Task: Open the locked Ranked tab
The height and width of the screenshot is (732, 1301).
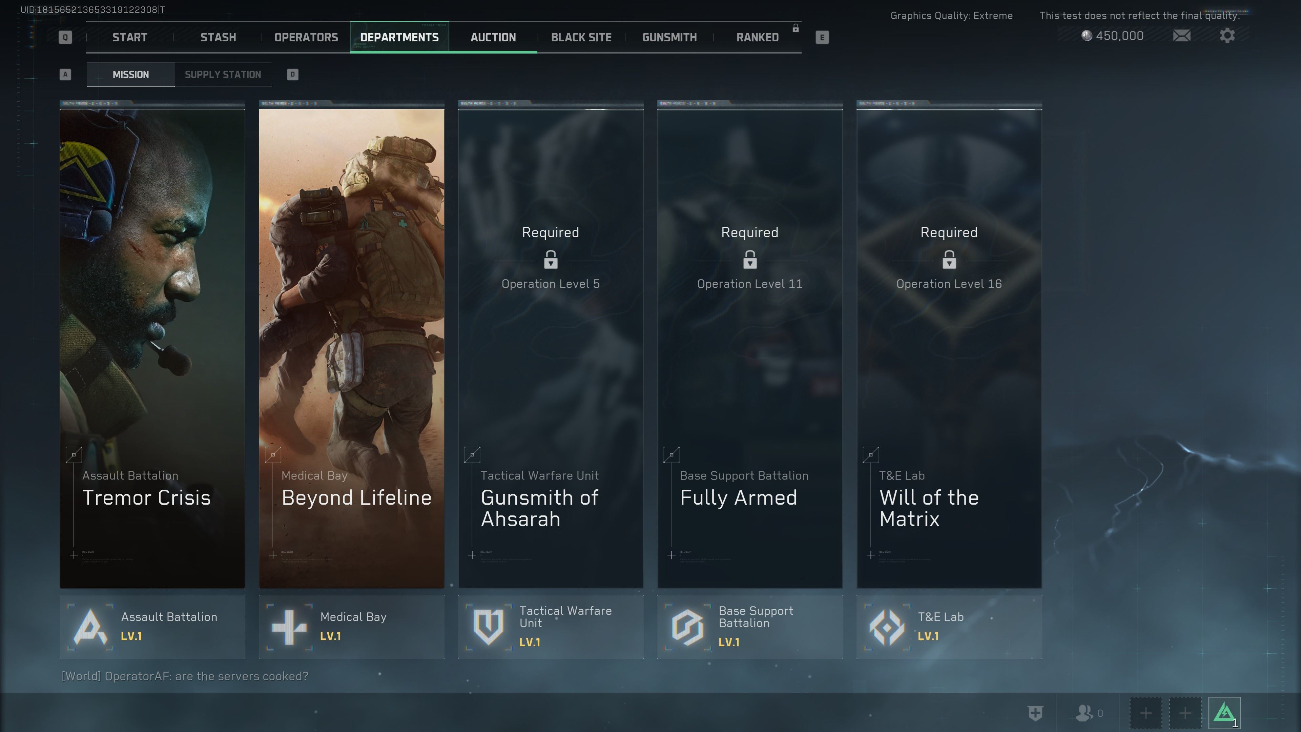Action: tap(757, 37)
